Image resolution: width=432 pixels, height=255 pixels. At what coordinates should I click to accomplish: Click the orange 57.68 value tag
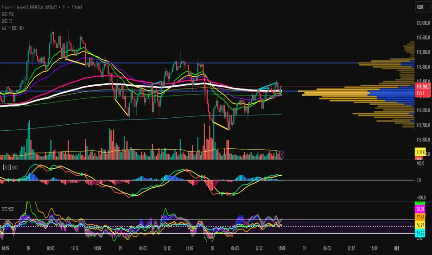tap(420, 217)
